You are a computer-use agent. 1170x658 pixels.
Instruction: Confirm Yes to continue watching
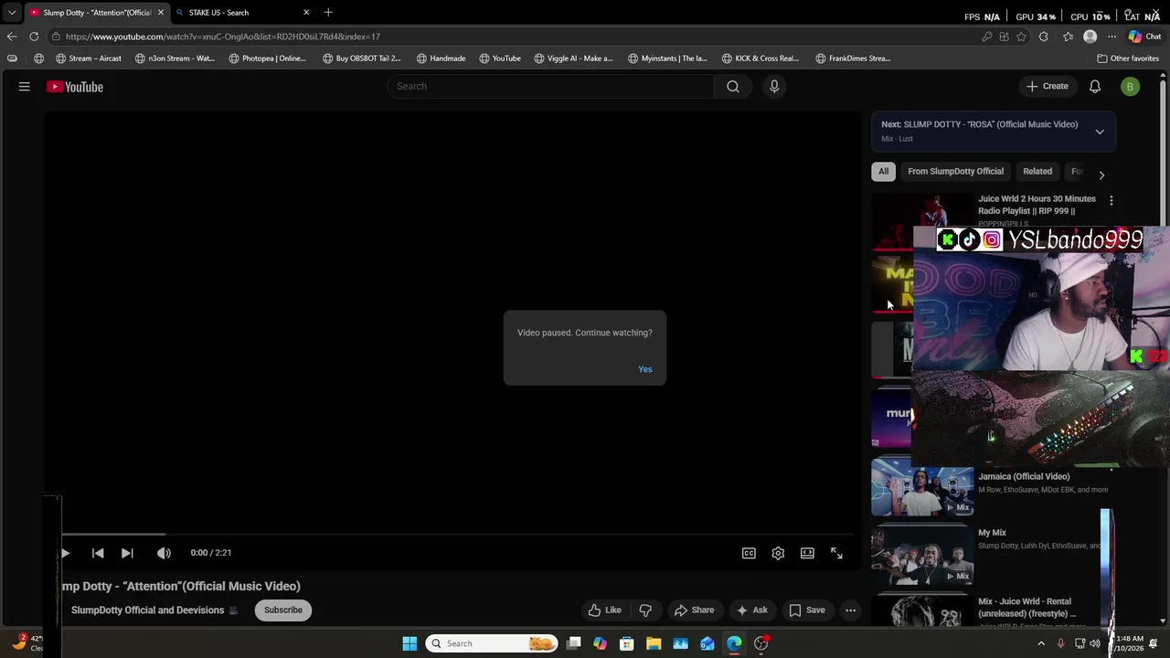tap(645, 369)
